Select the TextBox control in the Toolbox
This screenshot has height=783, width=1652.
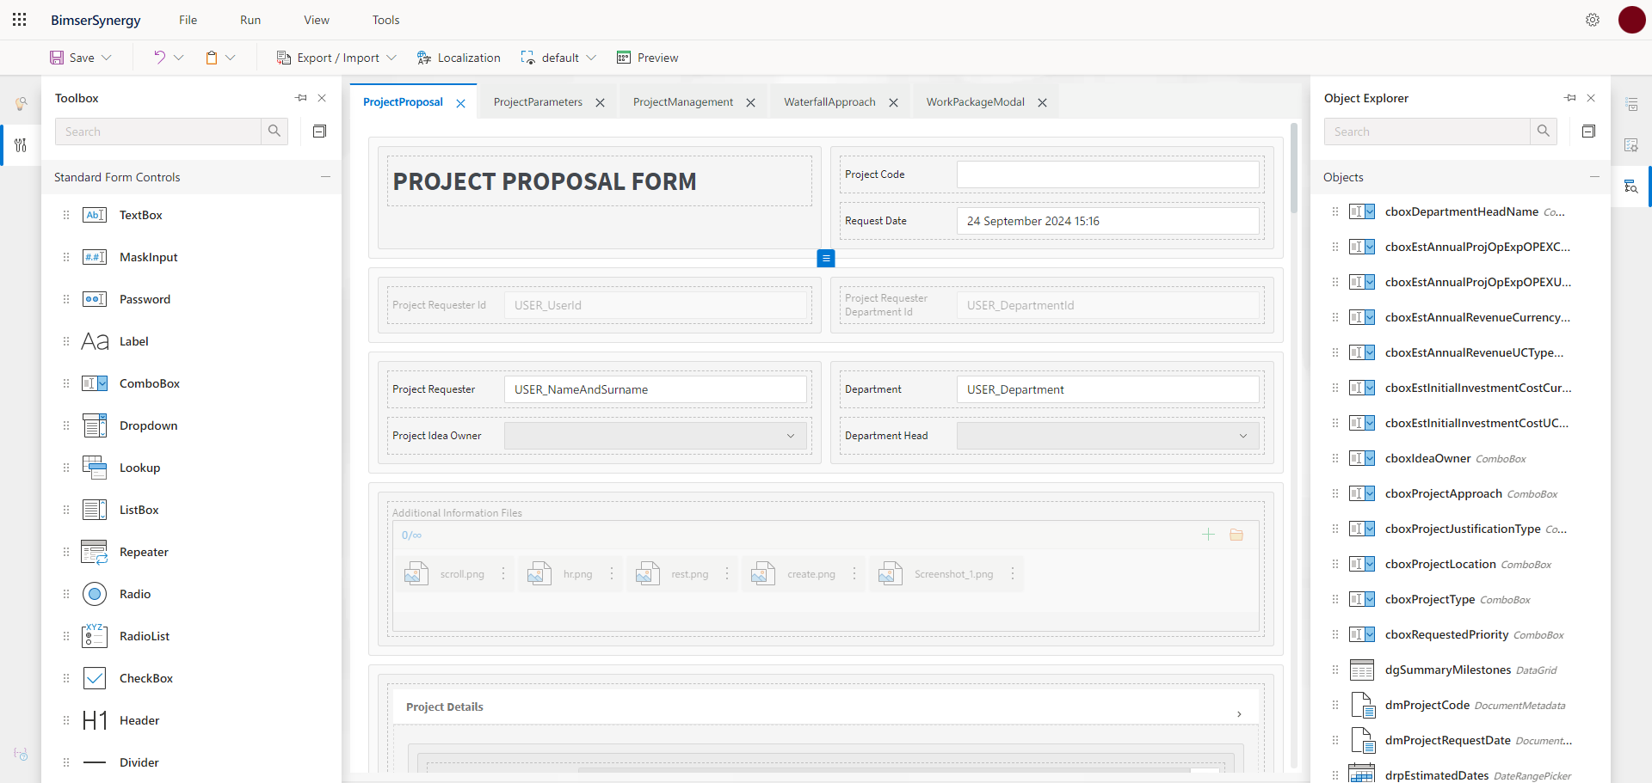click(141, 215)
